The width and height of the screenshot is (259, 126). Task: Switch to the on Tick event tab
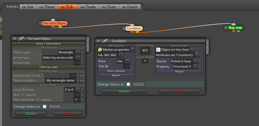click(x=68, y=7)
